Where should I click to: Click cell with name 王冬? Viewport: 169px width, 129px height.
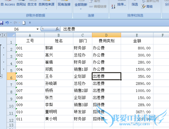pyautogui.click(x=59, y=76)
